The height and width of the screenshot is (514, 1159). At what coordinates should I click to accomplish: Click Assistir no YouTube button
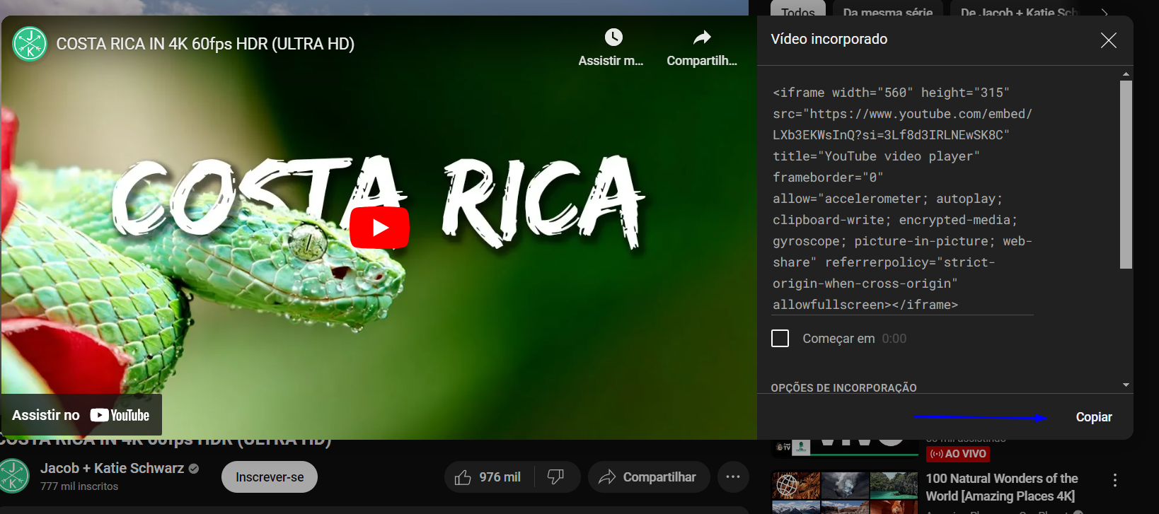pyautogui.click(x=81, y=415)
